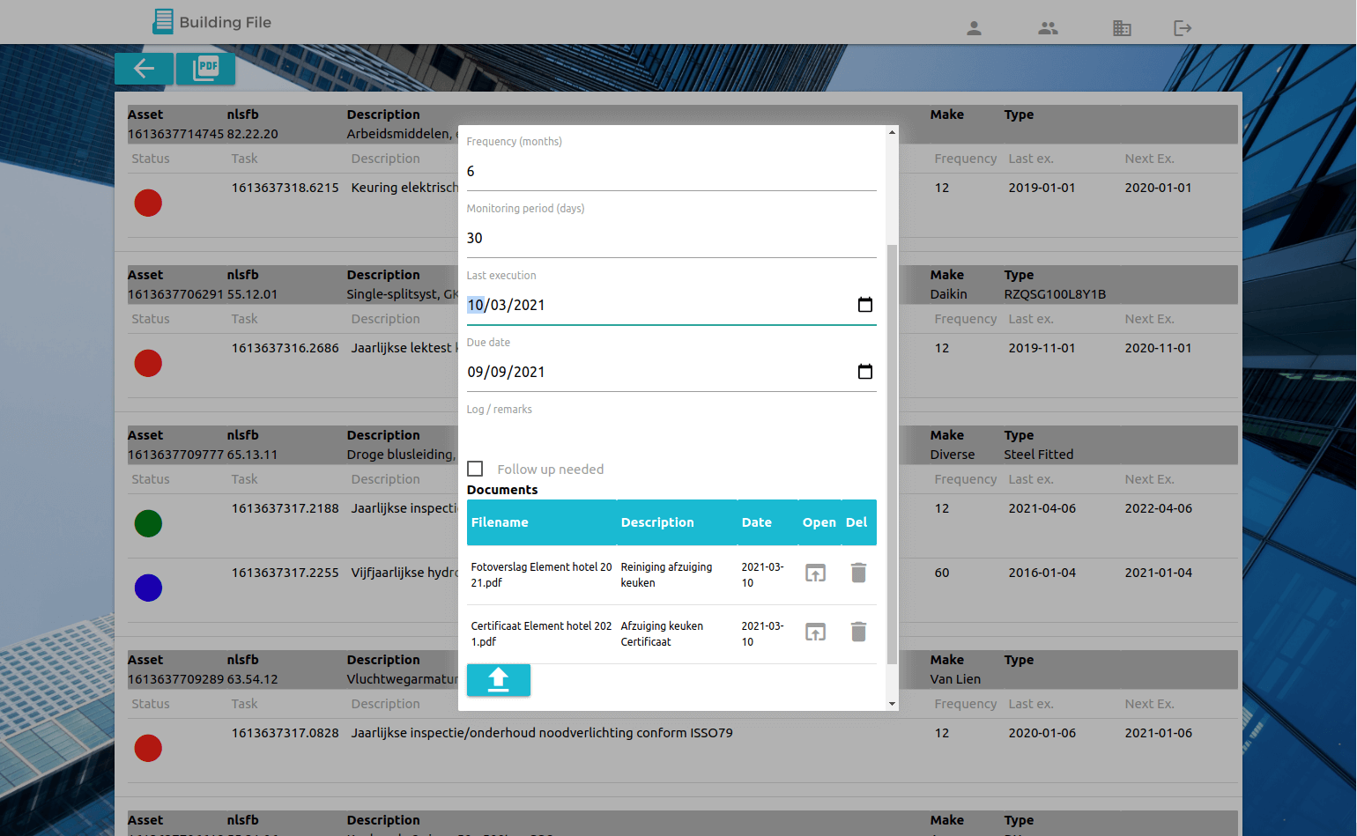
Task: Click the Steel Fitted type value
Action: 1039,455
